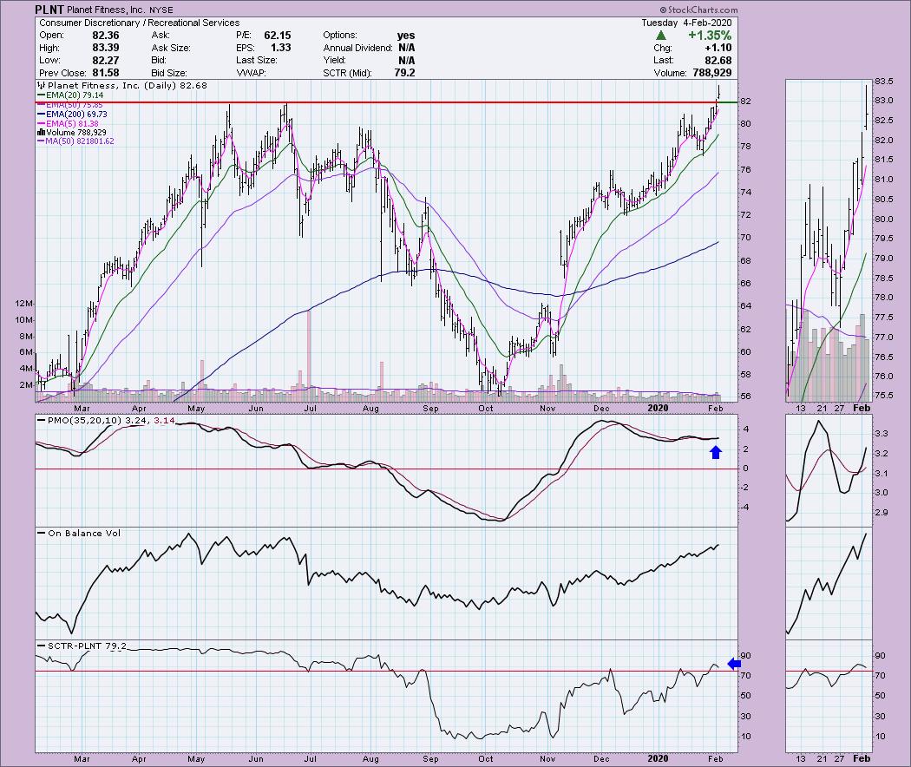Image resolution: width=911 pixels, height=767 pixels.
Task: Click the SCTR (Mid) value 79.2 in the header
Action: pos(404,73)
